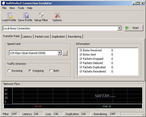This screenshot has height=117, width=146.
Task: Click the Reordering OFF status field
Action: tap(115, 114)
